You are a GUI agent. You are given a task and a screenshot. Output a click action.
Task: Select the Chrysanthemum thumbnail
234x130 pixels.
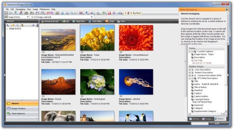(x=136, y=38)
